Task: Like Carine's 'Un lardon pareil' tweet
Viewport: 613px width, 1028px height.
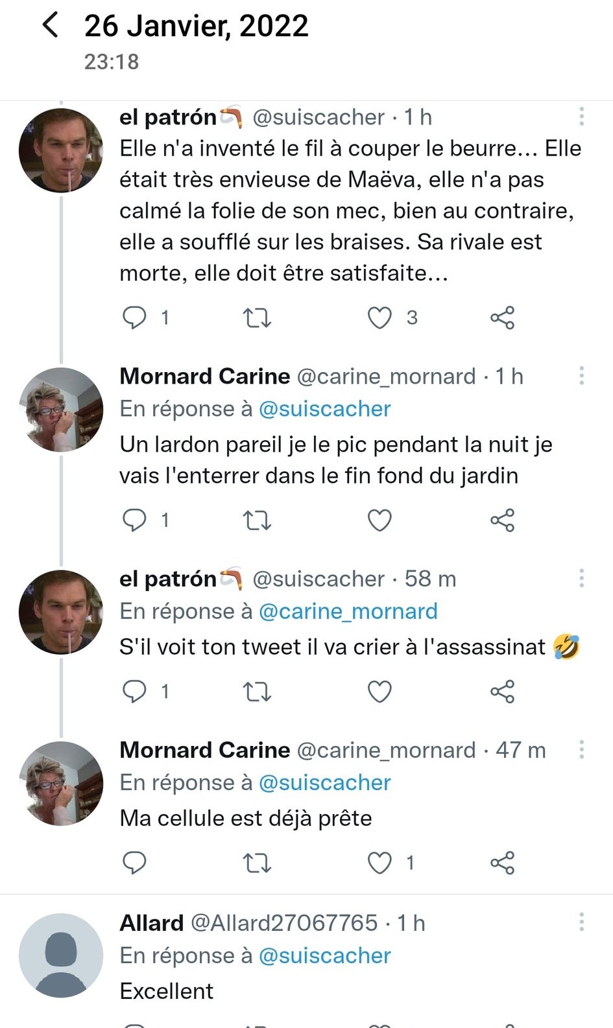Action: tap(379, 520)
